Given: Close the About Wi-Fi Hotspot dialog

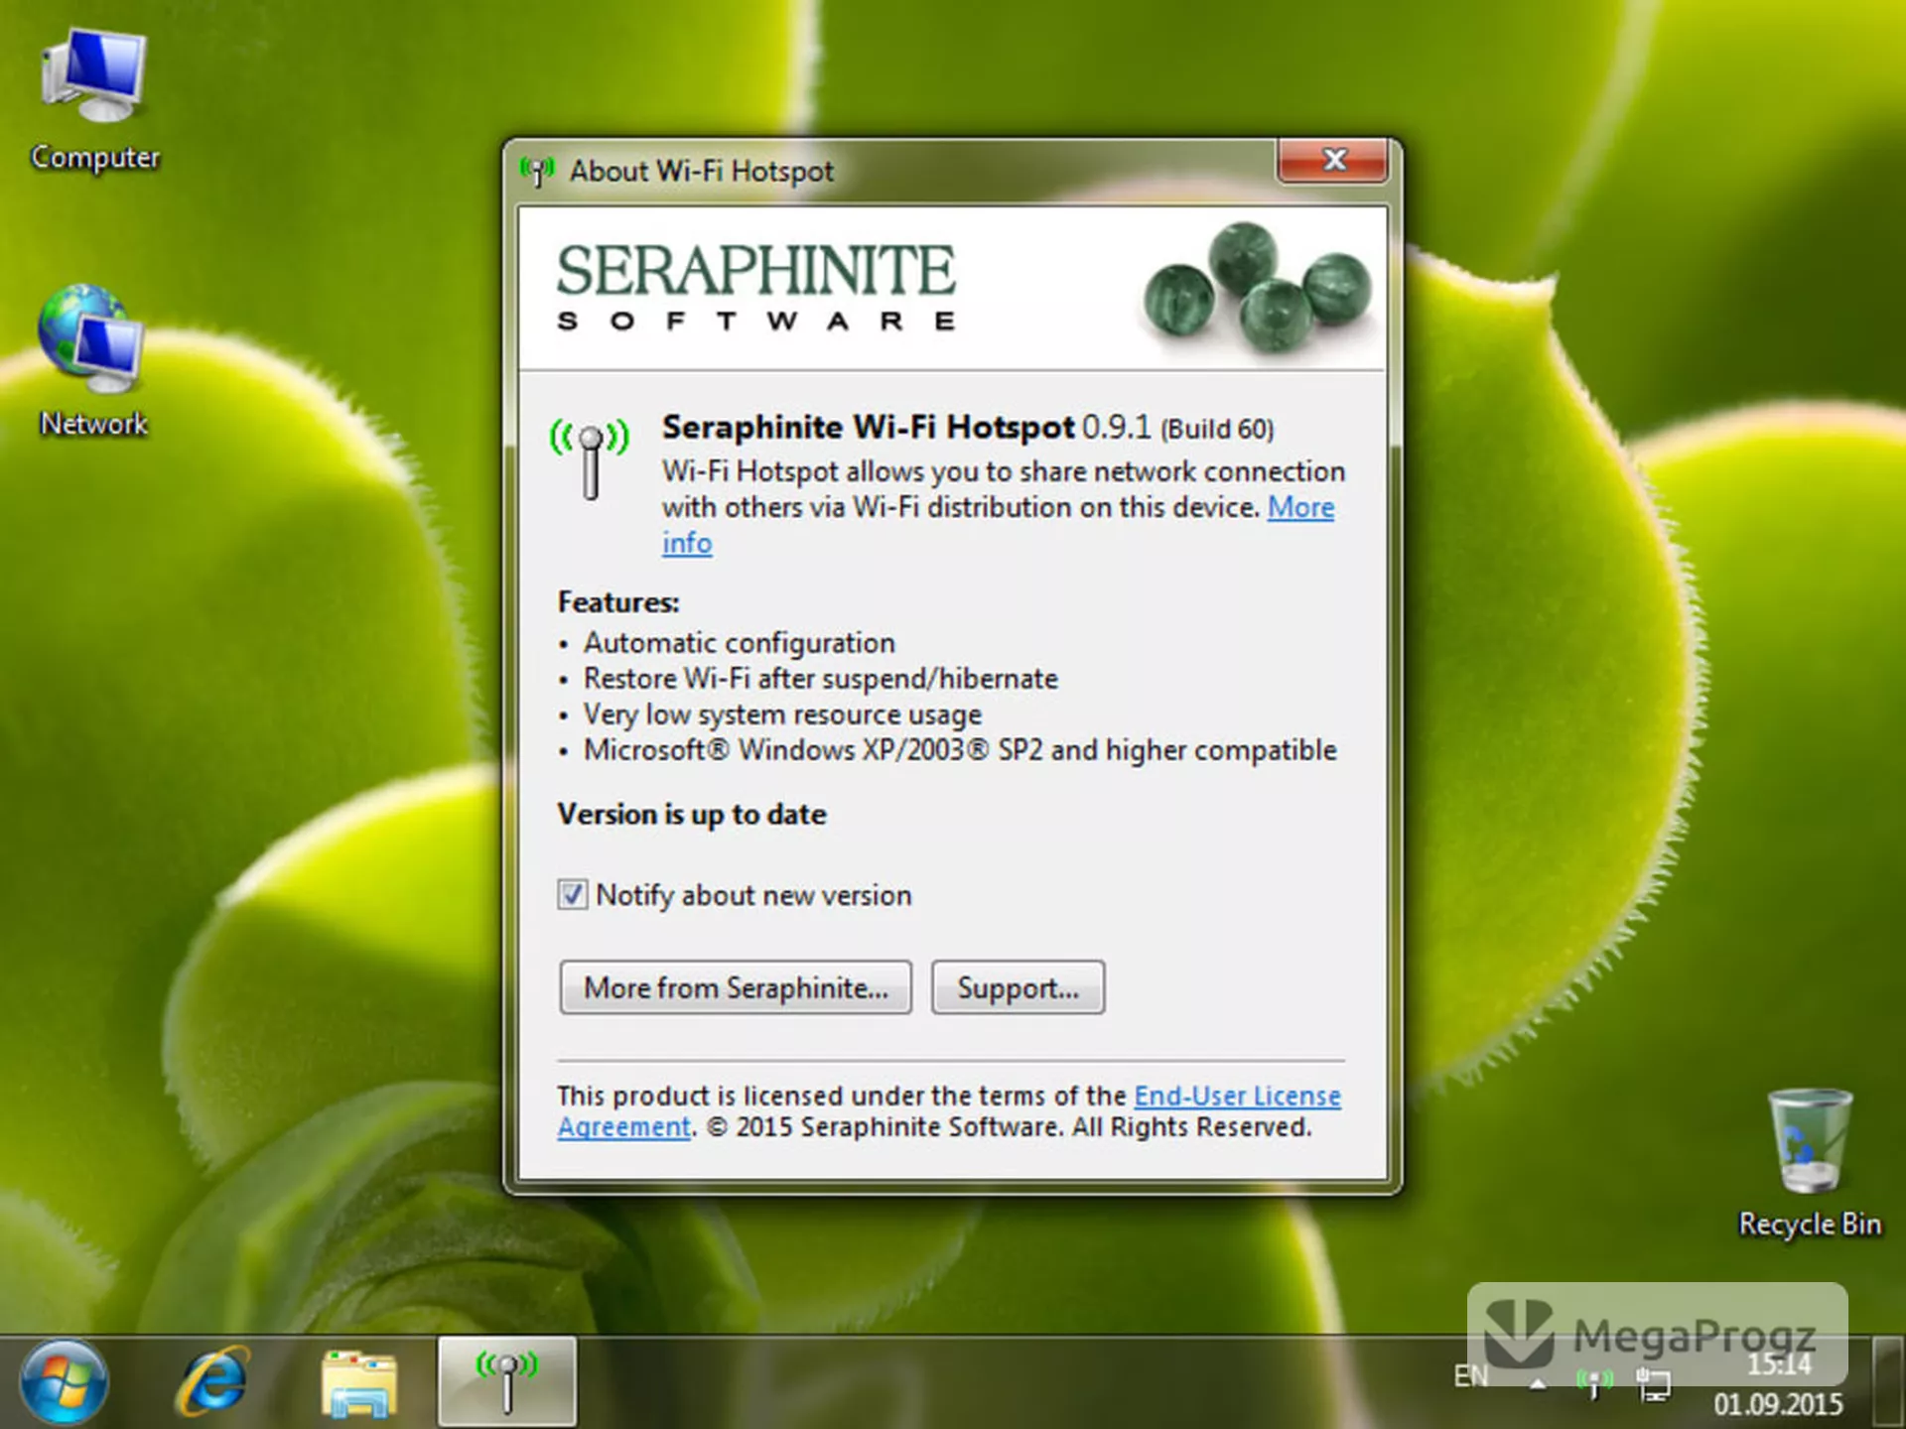Looking at the screenshot, I should point(1333,160).
